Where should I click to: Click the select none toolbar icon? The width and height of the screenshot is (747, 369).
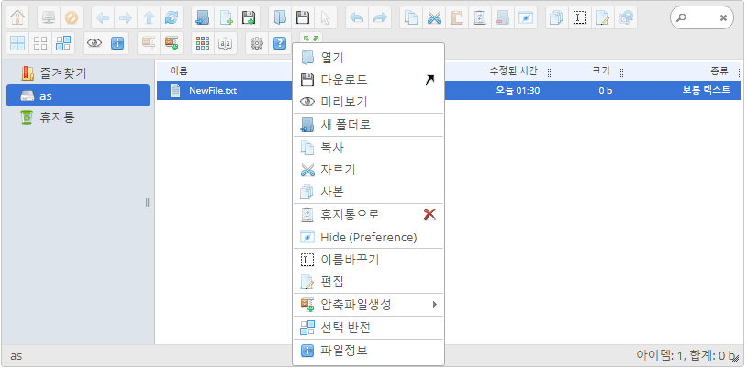tap(40, 43)
